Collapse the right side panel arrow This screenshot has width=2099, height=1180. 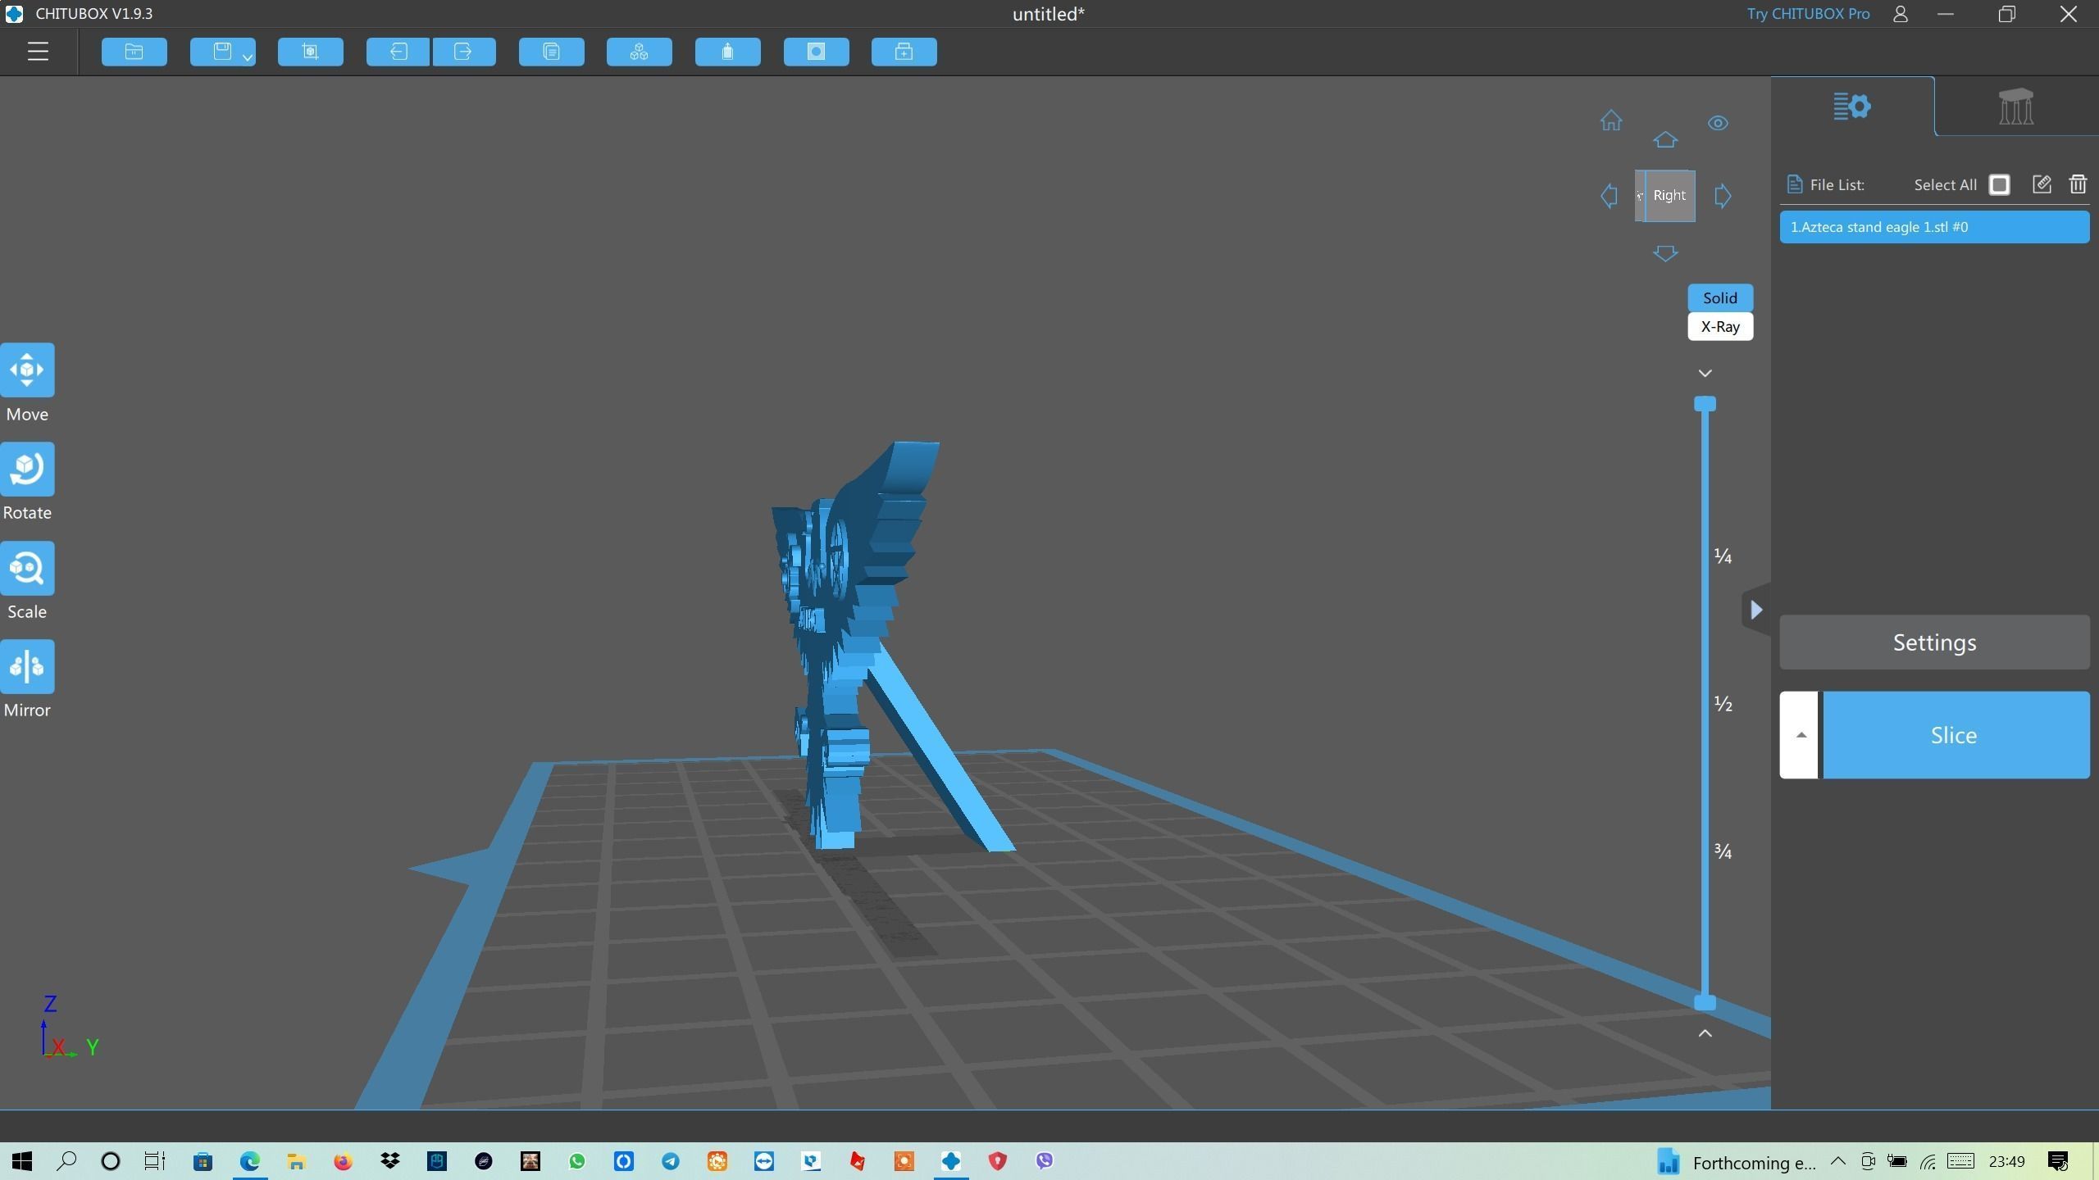1755,610
